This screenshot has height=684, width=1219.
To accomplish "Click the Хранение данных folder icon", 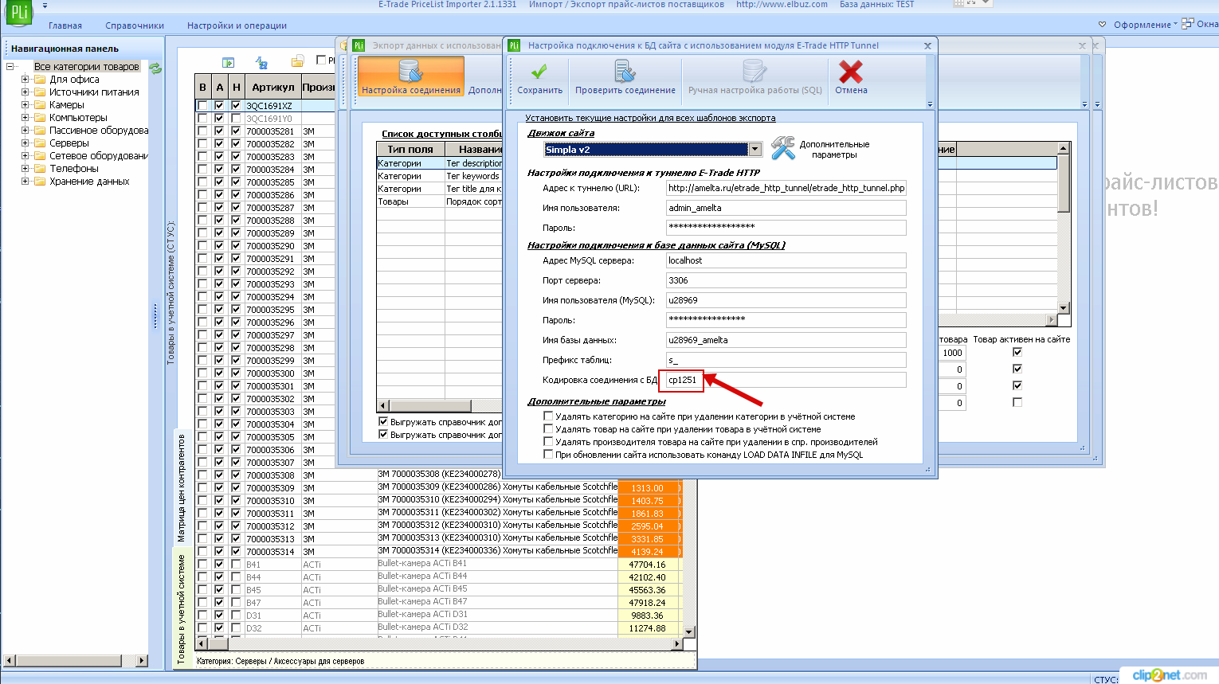I will 39,182.
